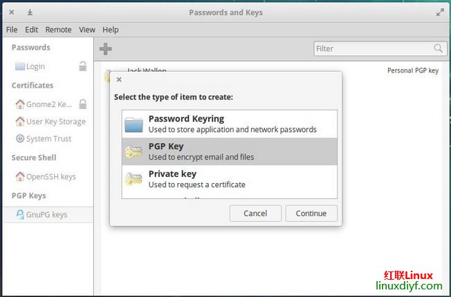Click the Private key keys icon
This screenshot has height=297, width=451.
(x=134, y=180)
